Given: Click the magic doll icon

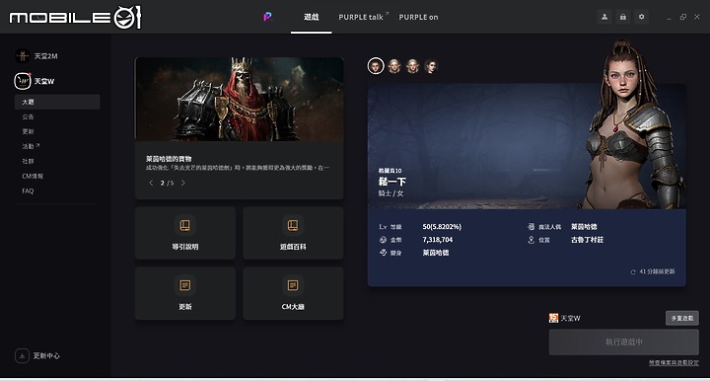Looking at the screenshot, I should pyautogui.click(x=532, y=226).
